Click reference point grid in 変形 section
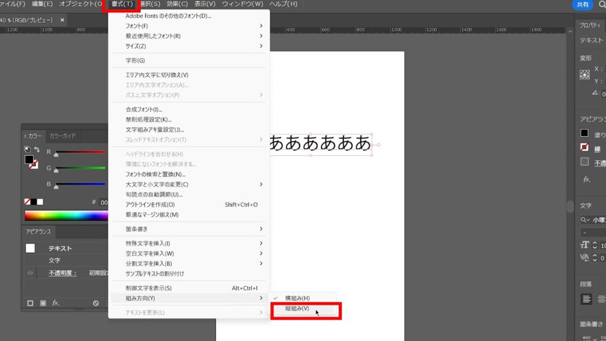The width and height of the screenshot is (606, 341). 584,75
